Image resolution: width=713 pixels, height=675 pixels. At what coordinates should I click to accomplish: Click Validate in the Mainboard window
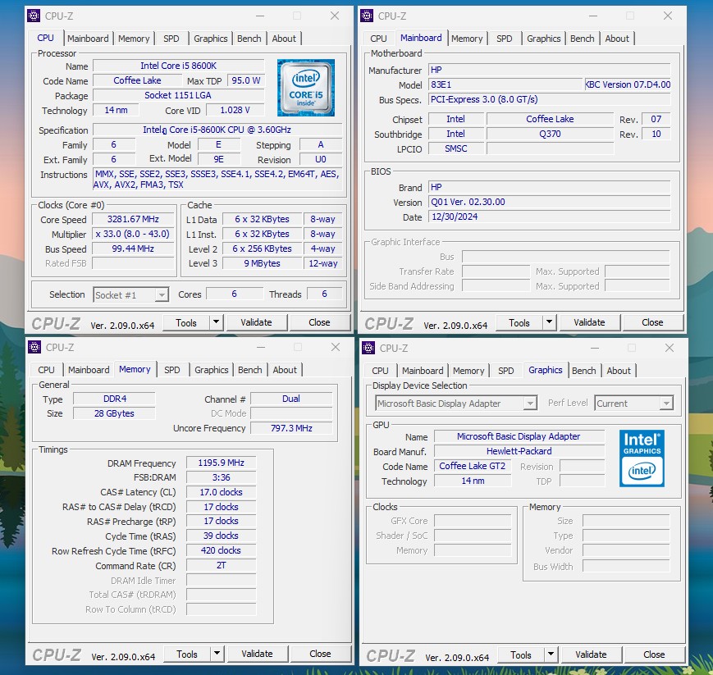tap(589, 322)
